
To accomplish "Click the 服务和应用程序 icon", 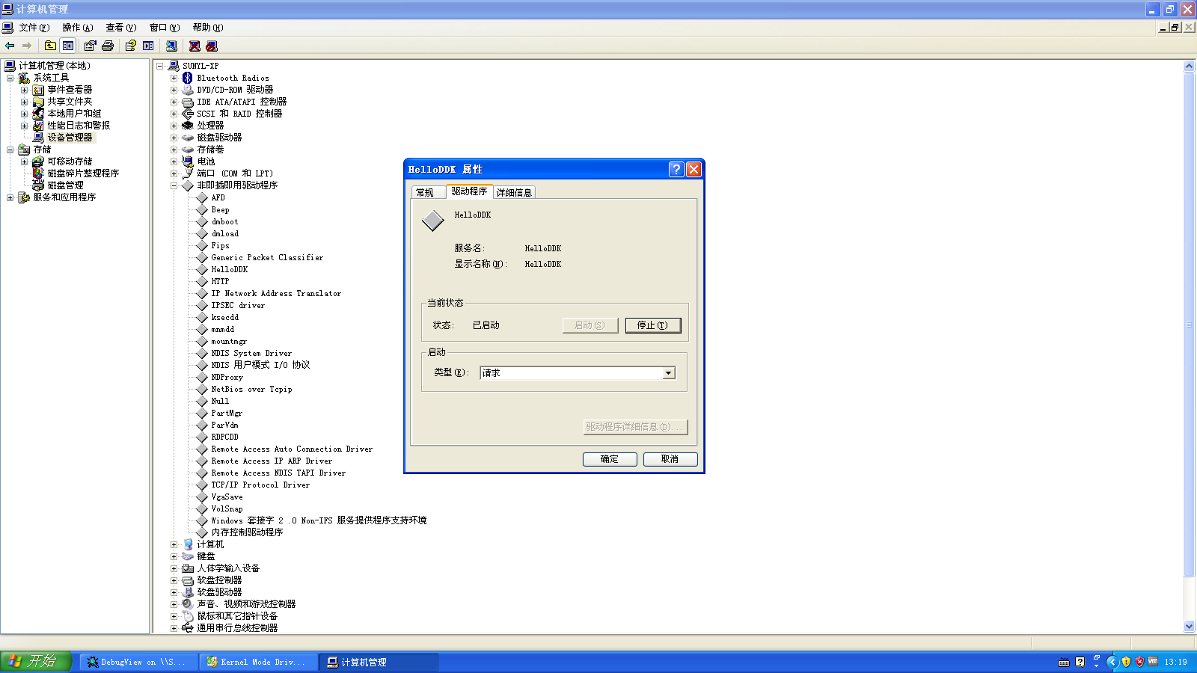I will point(24,197).
